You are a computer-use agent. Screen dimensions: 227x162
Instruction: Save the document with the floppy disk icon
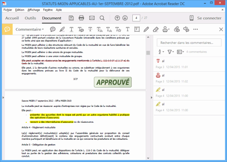point(71,18)
